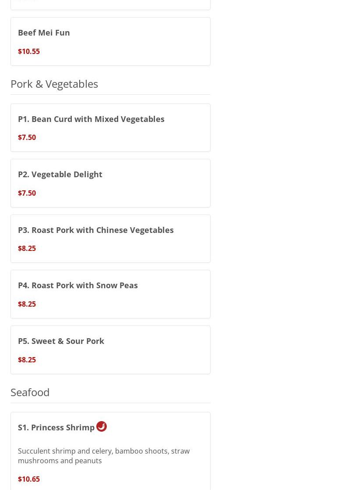
Task: Select P4. Roast Pork with Snow Peas
Action: (x=78, y=285)
